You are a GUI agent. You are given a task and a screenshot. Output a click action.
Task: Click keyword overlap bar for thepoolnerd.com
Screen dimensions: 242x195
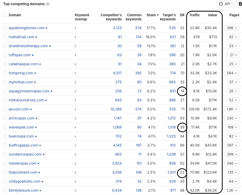click(75, 173)
